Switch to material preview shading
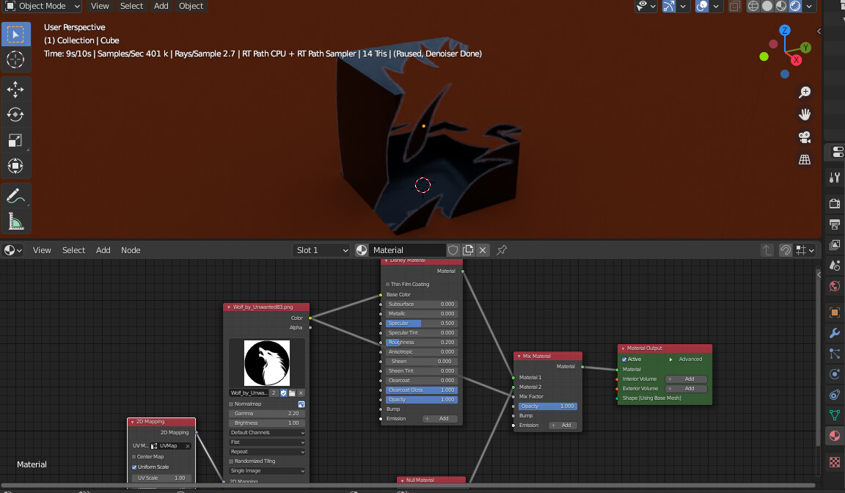The height and width of the screenshot is (493, 845). (781, 6)
